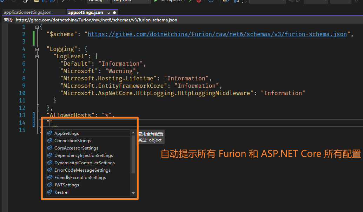
Task: Collapse the root JSON object on line 1
Action: point(37,27)
